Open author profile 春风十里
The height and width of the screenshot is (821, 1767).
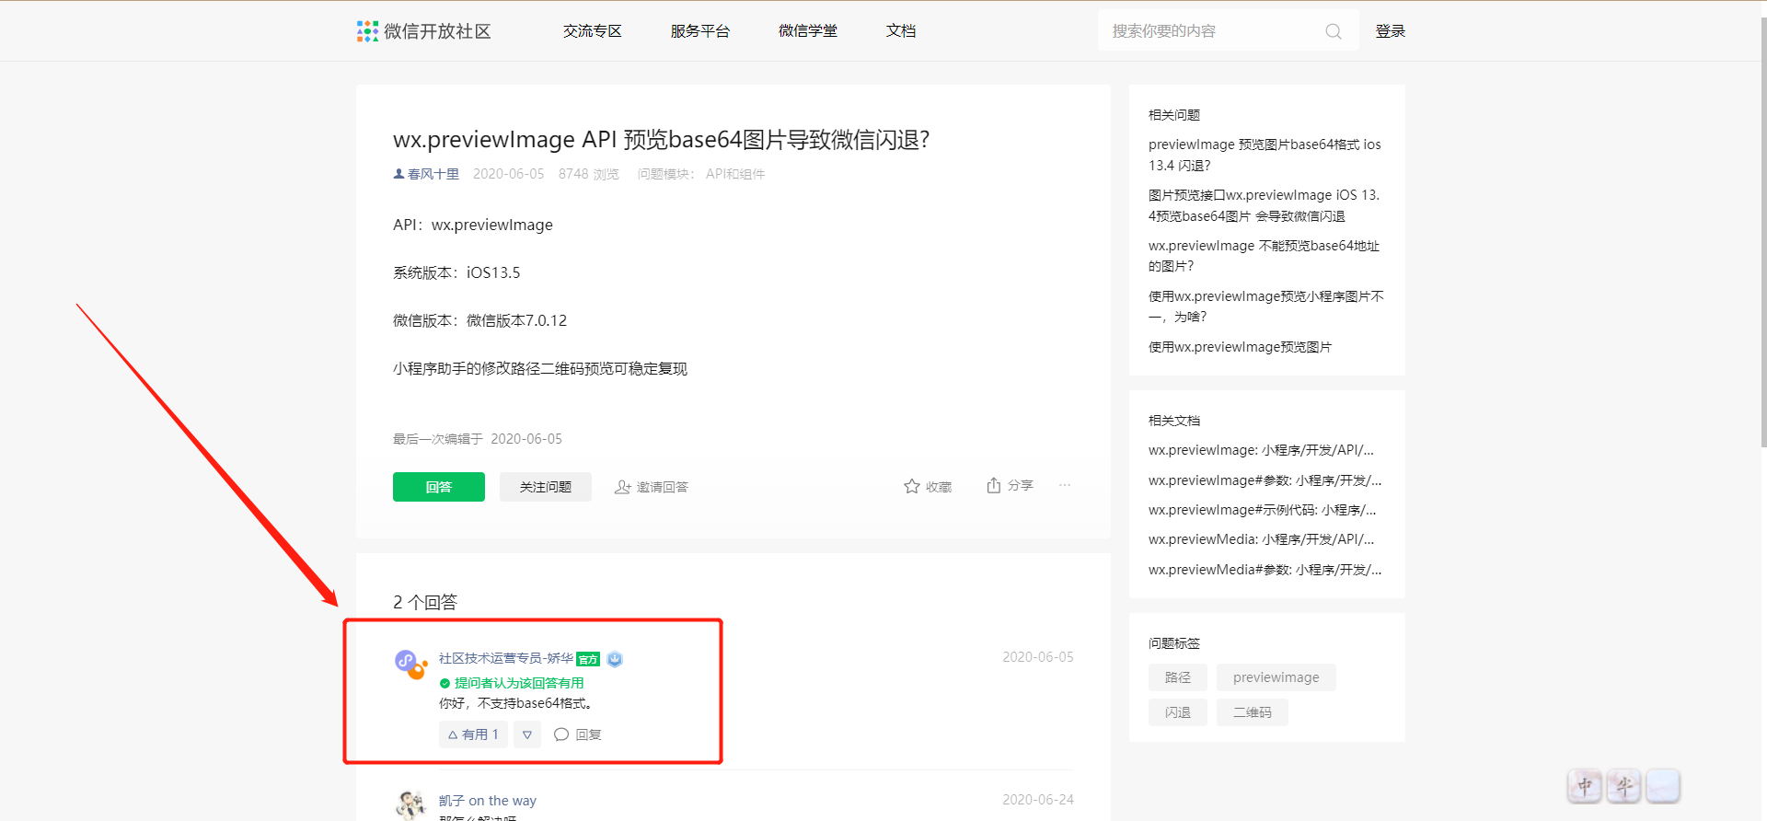(433, 174)
